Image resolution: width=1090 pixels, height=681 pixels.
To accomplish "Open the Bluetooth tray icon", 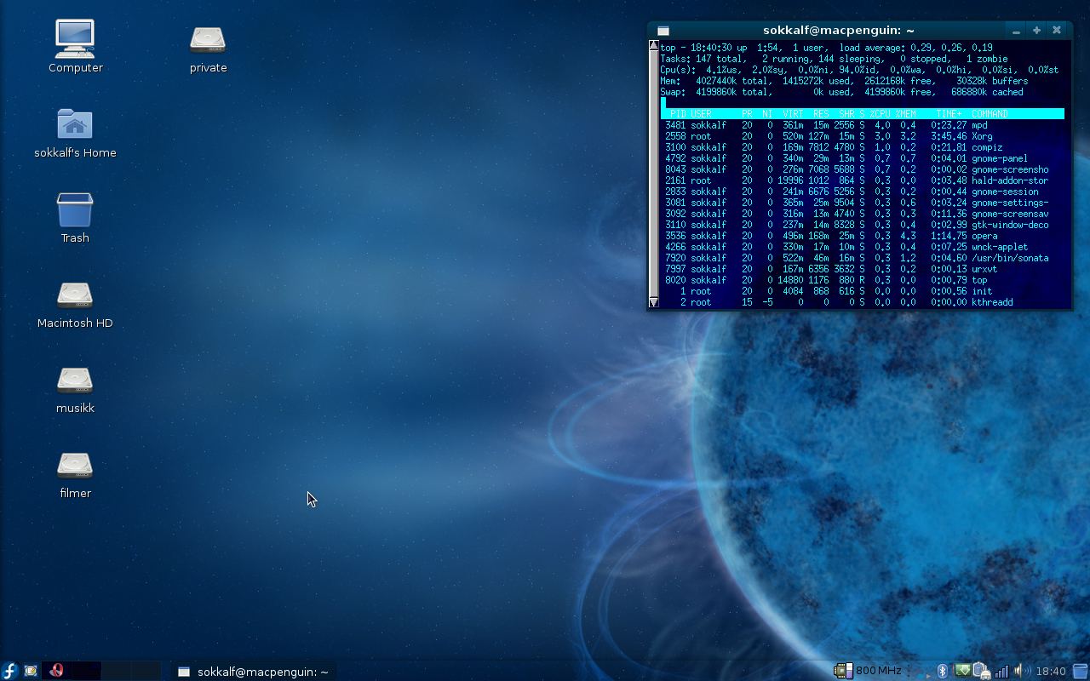I will point(943,672).
